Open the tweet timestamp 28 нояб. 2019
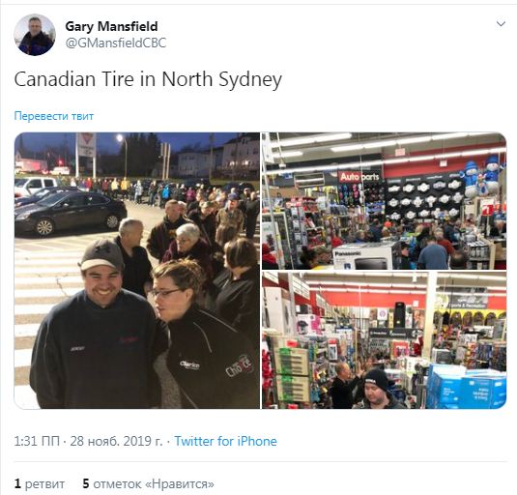Screen dimensions: 517x495 click(x=116, y=441)
